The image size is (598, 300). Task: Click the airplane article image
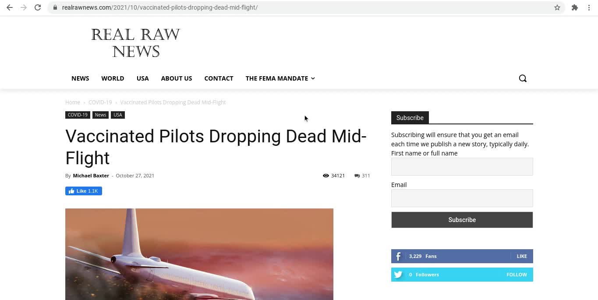pyautogui.click(x=199, y=254)
